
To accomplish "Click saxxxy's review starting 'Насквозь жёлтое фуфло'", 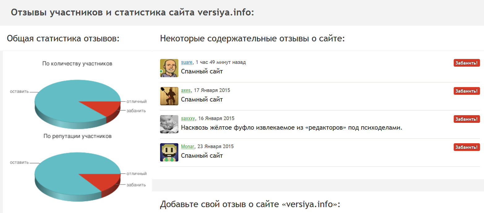I will pos(291,128).
